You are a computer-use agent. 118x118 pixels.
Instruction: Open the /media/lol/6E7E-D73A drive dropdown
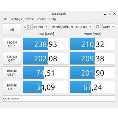(x=72, y=27)
